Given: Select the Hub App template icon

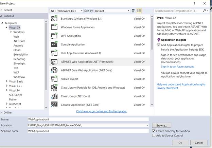Looking at the screenshot, I should point(54,53).
